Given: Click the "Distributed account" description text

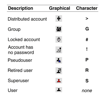Looking at the screenshot, I should pos(27,19).
